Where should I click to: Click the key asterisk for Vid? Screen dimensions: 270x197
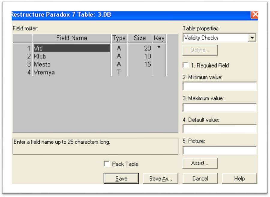[159, 47]
